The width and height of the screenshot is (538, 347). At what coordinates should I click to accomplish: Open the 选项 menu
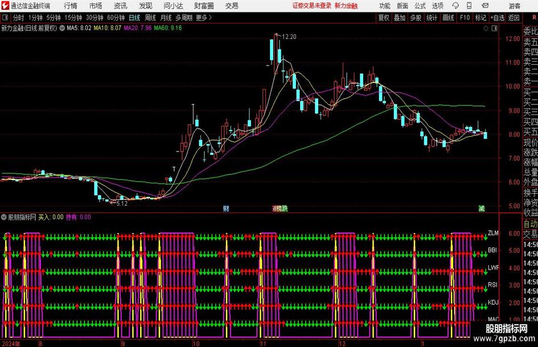pyautogui.click(x=437, y=6)
